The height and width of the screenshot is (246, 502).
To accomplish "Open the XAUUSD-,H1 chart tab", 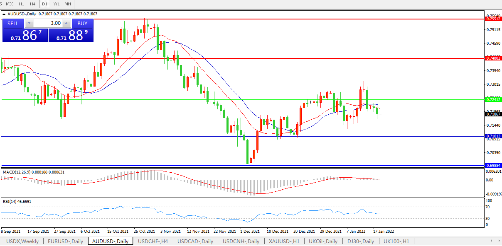I will (285, 241).
